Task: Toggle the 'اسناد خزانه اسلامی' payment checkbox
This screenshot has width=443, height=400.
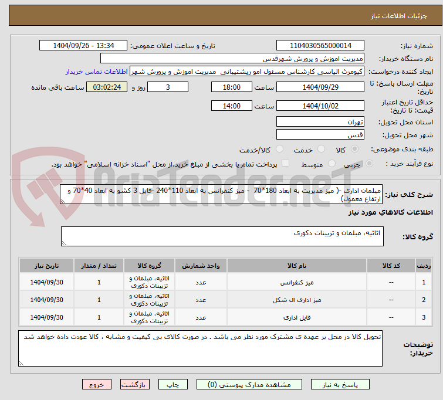Action: tap(286, 163)
